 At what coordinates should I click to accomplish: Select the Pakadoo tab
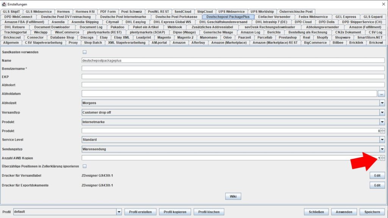pos(117,27)
